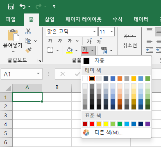The image size is (161, 147).
Task: Open the name box dropdown arrow
Action: coord(38,74)
